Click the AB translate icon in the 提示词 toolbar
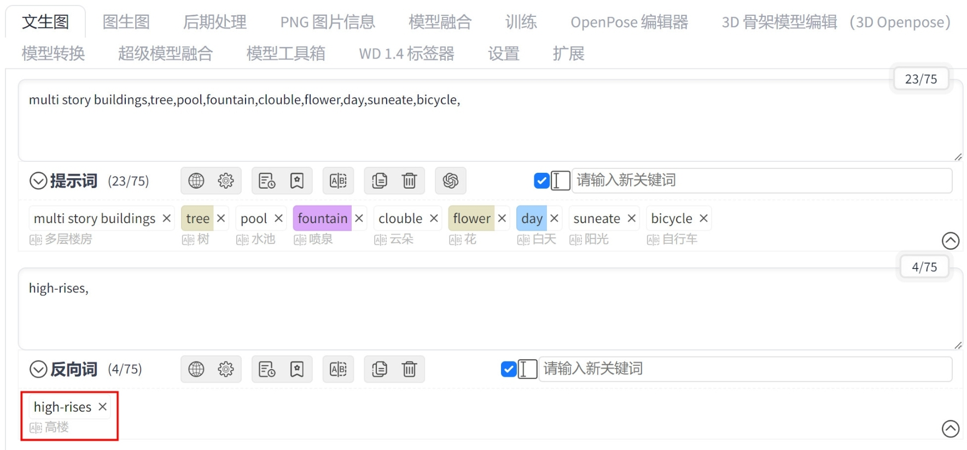 click(x=338, y=180)
